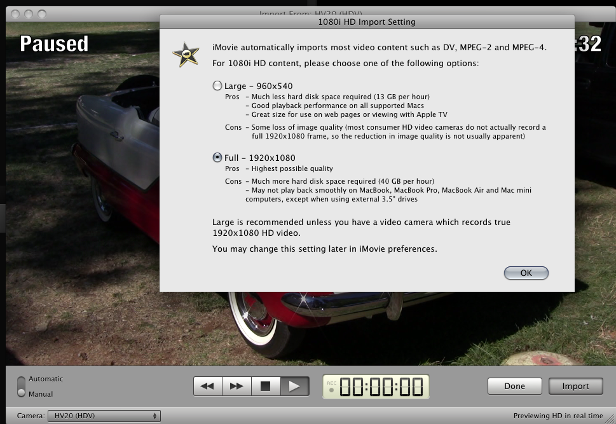Click 'For 1080i HD content, please choose' text
Viewport: 616px width, 424px height.
tap(345, 64)
